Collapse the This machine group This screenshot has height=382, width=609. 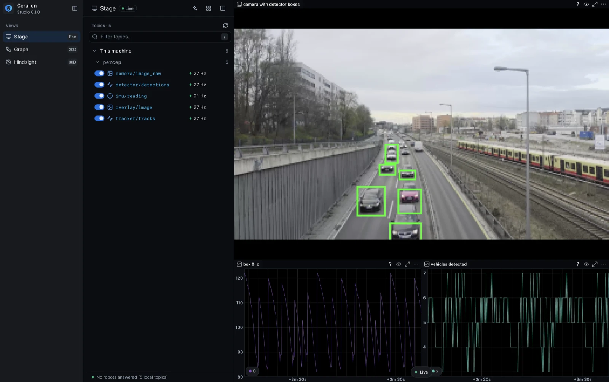tap(94, 51)
